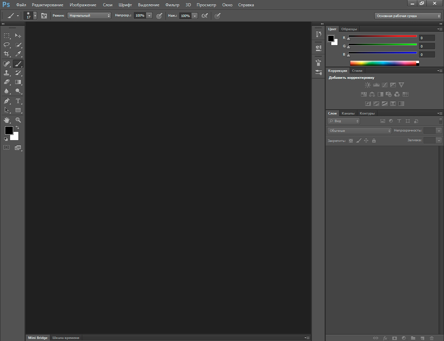
Task: Select the Blur tool
Action: pyautogui.click(x=7, y=91)
